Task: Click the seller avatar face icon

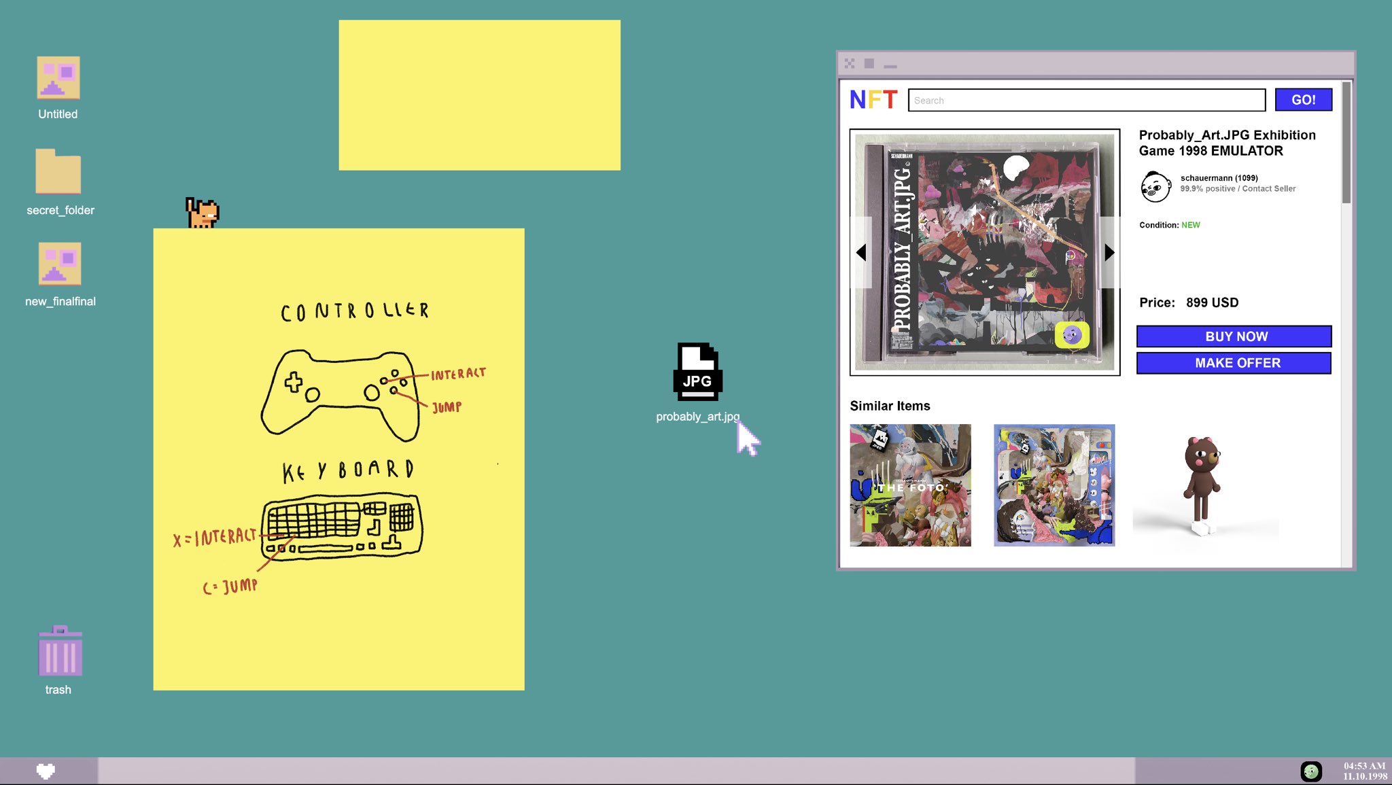Action: [x=1155, y=186]
